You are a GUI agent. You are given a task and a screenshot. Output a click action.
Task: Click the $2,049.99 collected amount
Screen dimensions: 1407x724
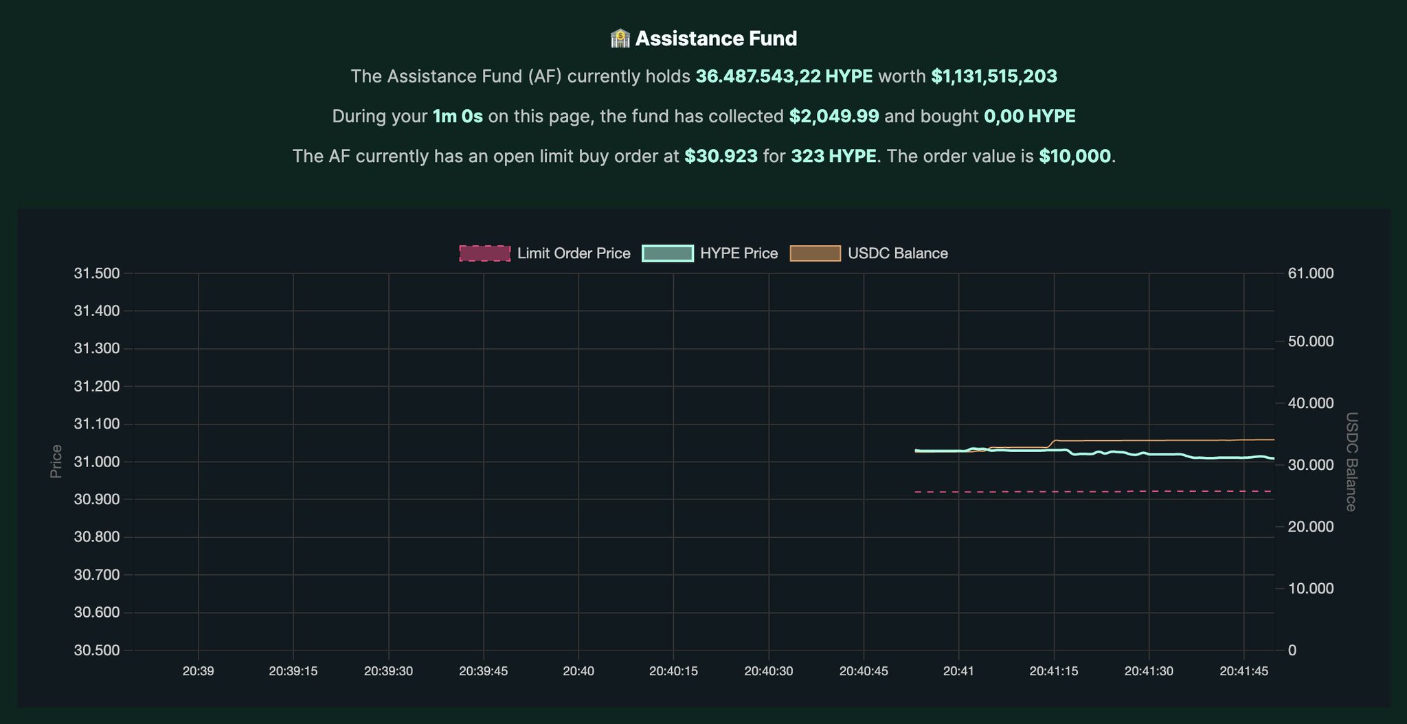click(x=833, y=116)
